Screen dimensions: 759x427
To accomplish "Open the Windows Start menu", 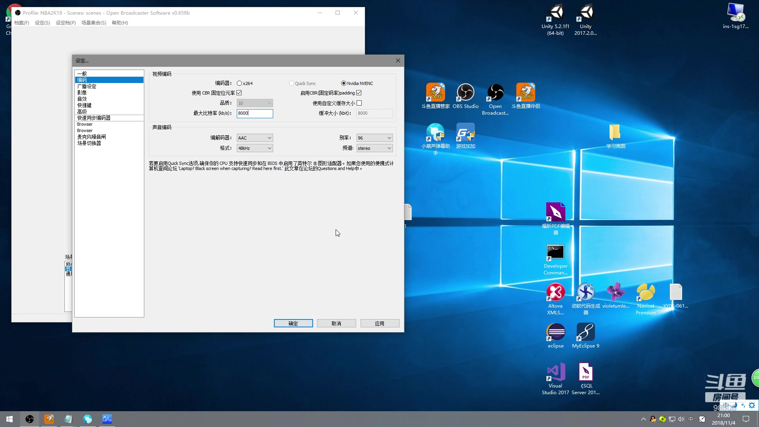I will point(9,419).
